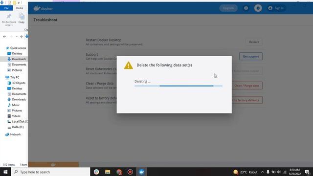Viewport: 313px width, 176px height.
Task: Click the Clean / Purge data button
Action: click(x=247, y=86)
